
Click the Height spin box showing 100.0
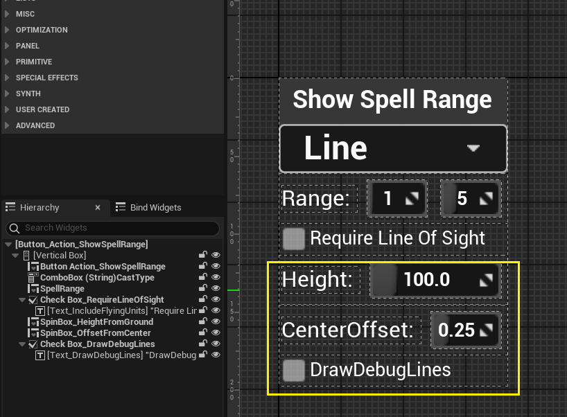(435, 280)
